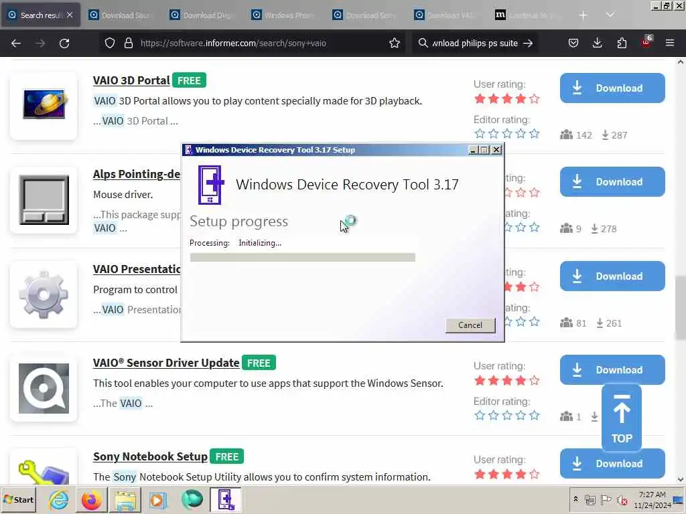This screenshot has height=514, width=686.
Task: Go back using the browser back arrow
Action: click(16, 44)
